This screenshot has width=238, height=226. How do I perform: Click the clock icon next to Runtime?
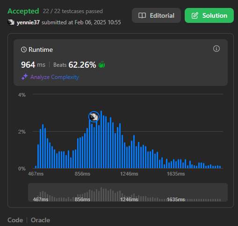pos(24,50)
